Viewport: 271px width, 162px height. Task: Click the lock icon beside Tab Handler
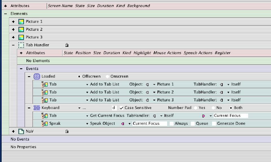click(x=67, y=45)
